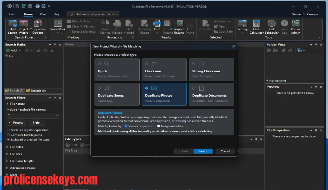This screenshot has height=190, width=328.
Task: Open the Add dropdown arrow in Search Paths
Action: [x=20, y=50]
